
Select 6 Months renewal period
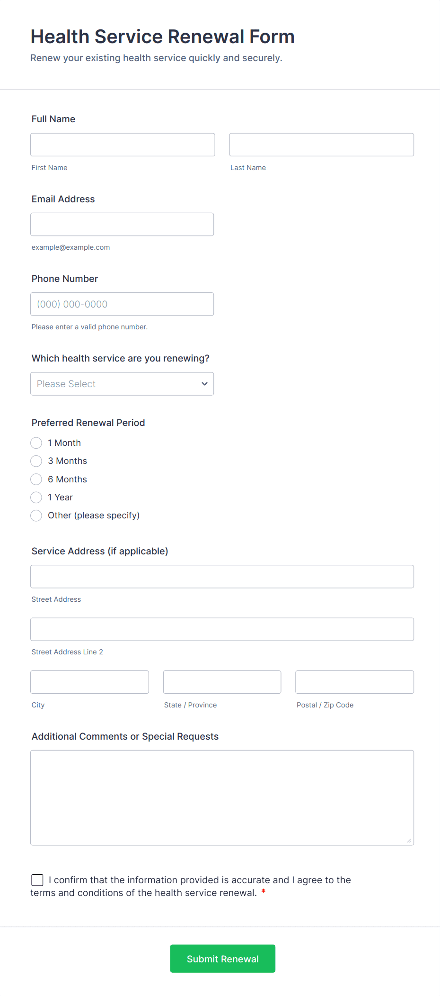[x=36, y=480]
